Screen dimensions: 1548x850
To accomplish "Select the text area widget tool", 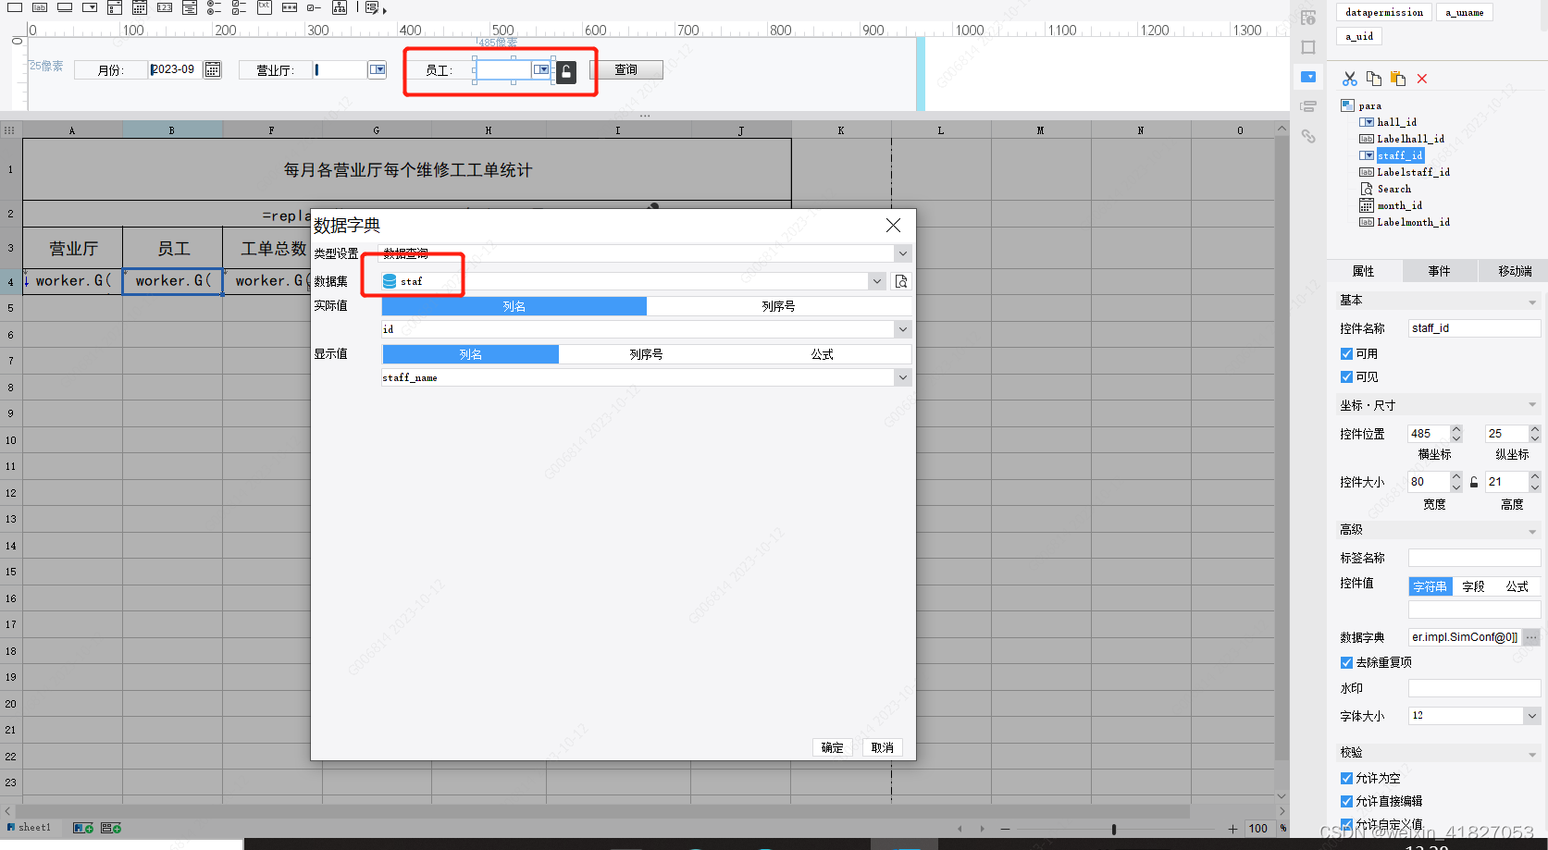I will [264, 7].
